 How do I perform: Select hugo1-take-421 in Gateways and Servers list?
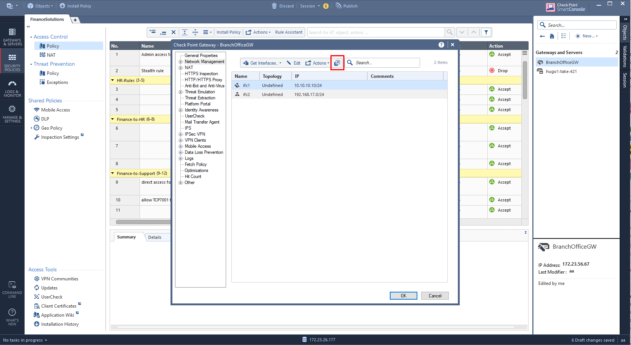(577, 71)
